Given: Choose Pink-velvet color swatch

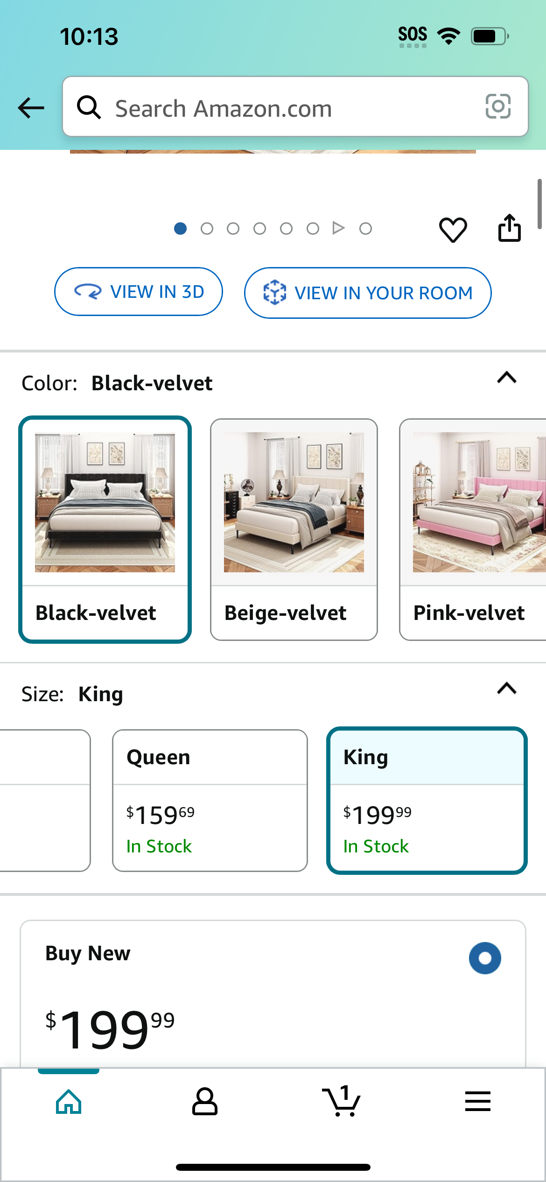Looking at the screenshot, I should 473,530.
